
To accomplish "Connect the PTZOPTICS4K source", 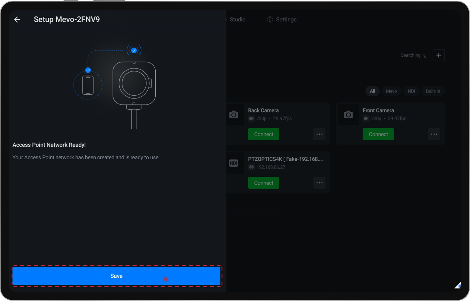I will 264,183.
